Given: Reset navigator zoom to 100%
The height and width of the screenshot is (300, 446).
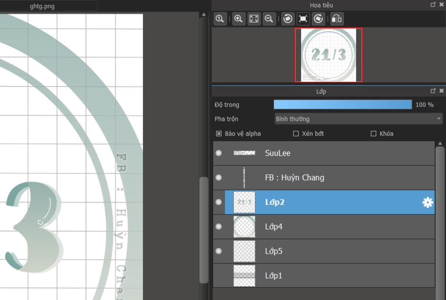Looking at the screenshot, I should coord(220,19).
